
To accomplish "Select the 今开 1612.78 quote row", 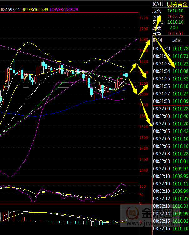I will tap(170, 16).
